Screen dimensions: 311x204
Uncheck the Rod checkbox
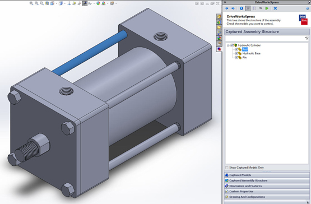click(x=236, y=49)
